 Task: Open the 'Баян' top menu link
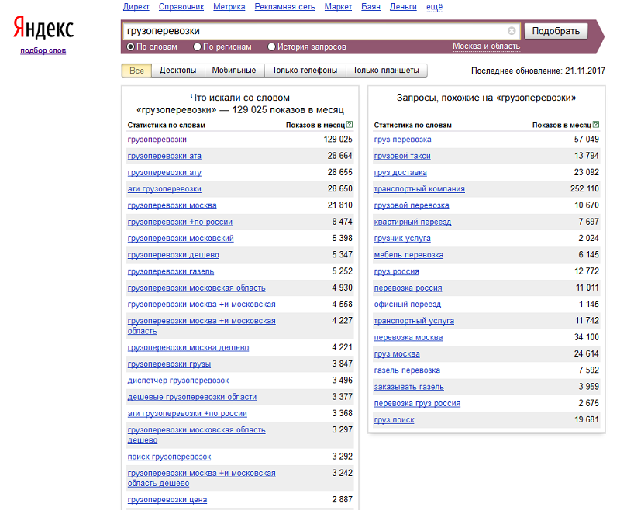(370, 7)
